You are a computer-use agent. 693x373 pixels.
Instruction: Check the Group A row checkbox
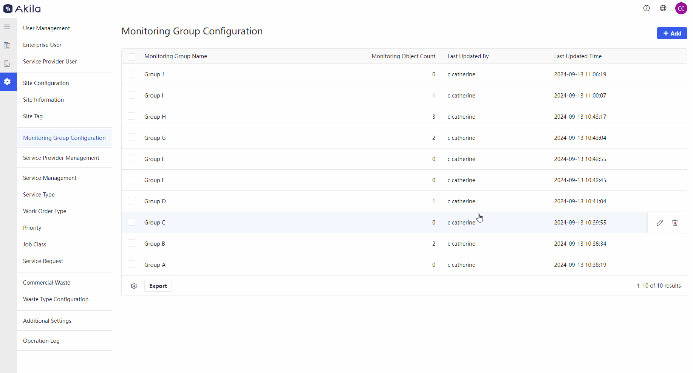point(131,264)
